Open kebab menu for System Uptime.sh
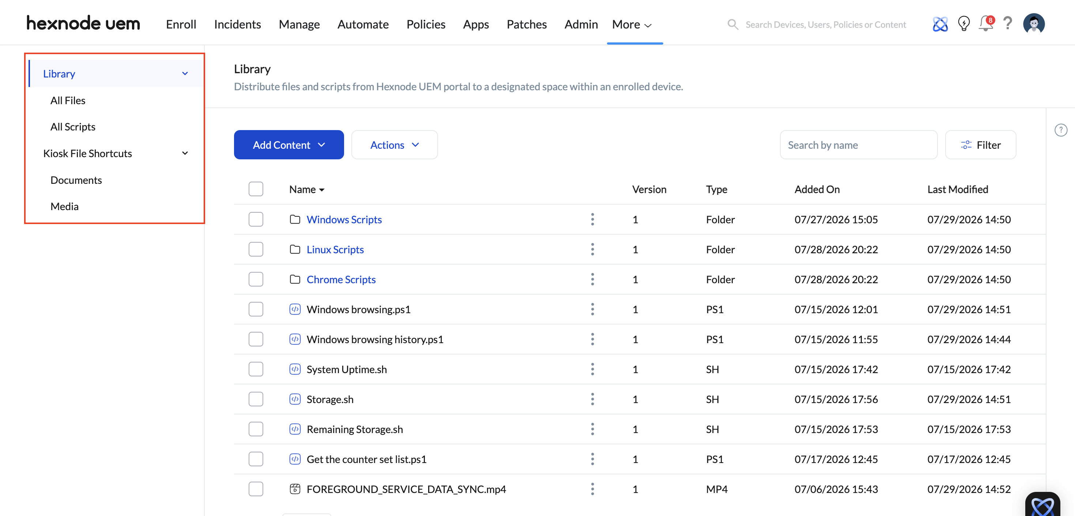 point(592,369)
